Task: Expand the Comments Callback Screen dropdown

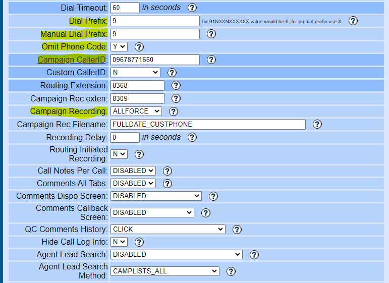Action: tap(152, 212)
